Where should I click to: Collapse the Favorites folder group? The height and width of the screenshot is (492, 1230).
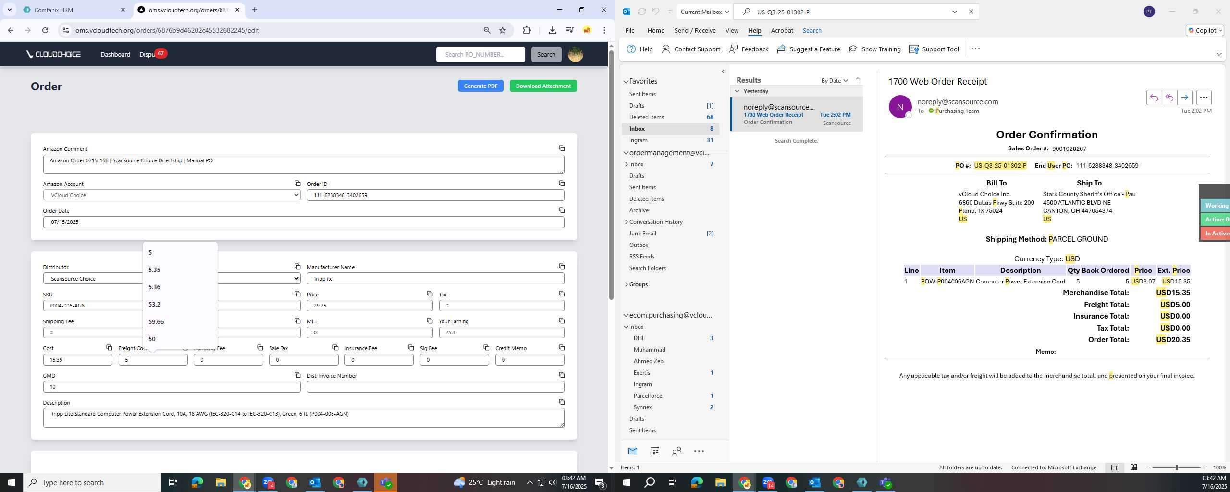pyautogui.click(x=626, y=82)
